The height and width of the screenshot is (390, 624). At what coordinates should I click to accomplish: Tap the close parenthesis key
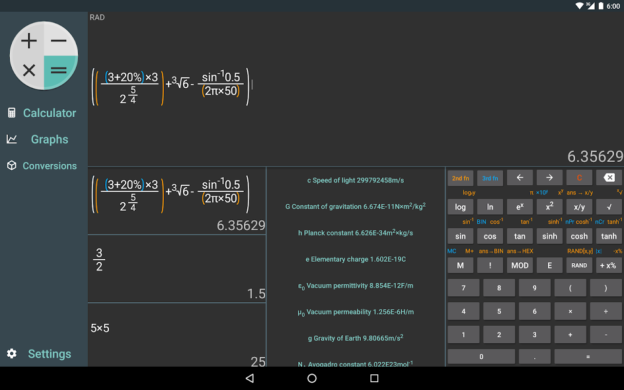[606, 288]
